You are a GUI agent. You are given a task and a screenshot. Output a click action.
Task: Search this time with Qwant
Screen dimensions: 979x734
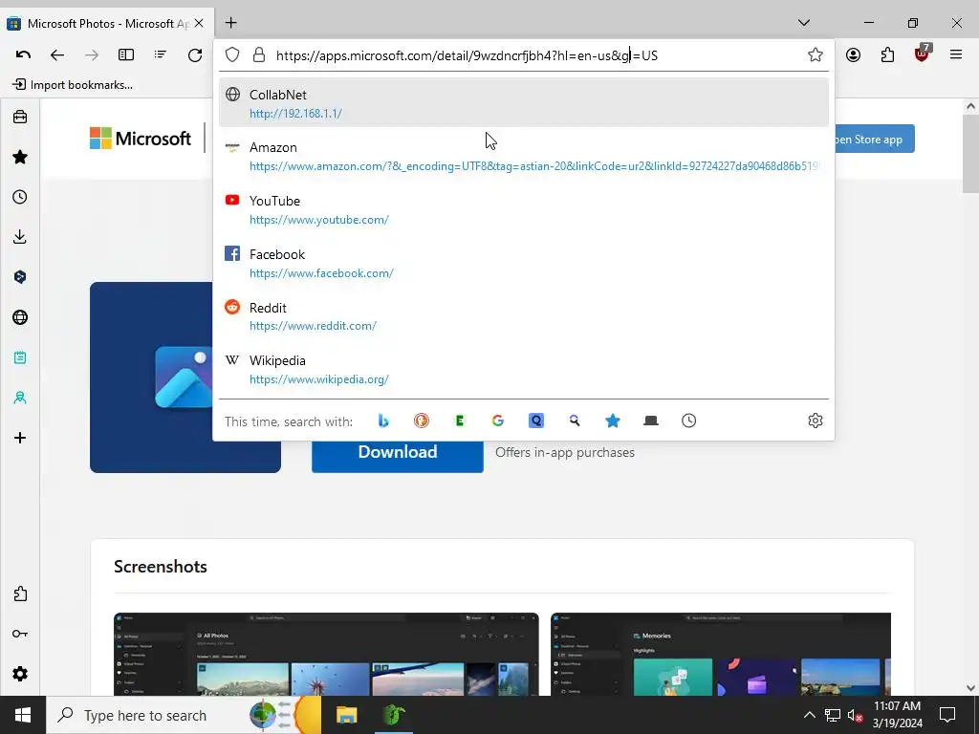point(536,421)
